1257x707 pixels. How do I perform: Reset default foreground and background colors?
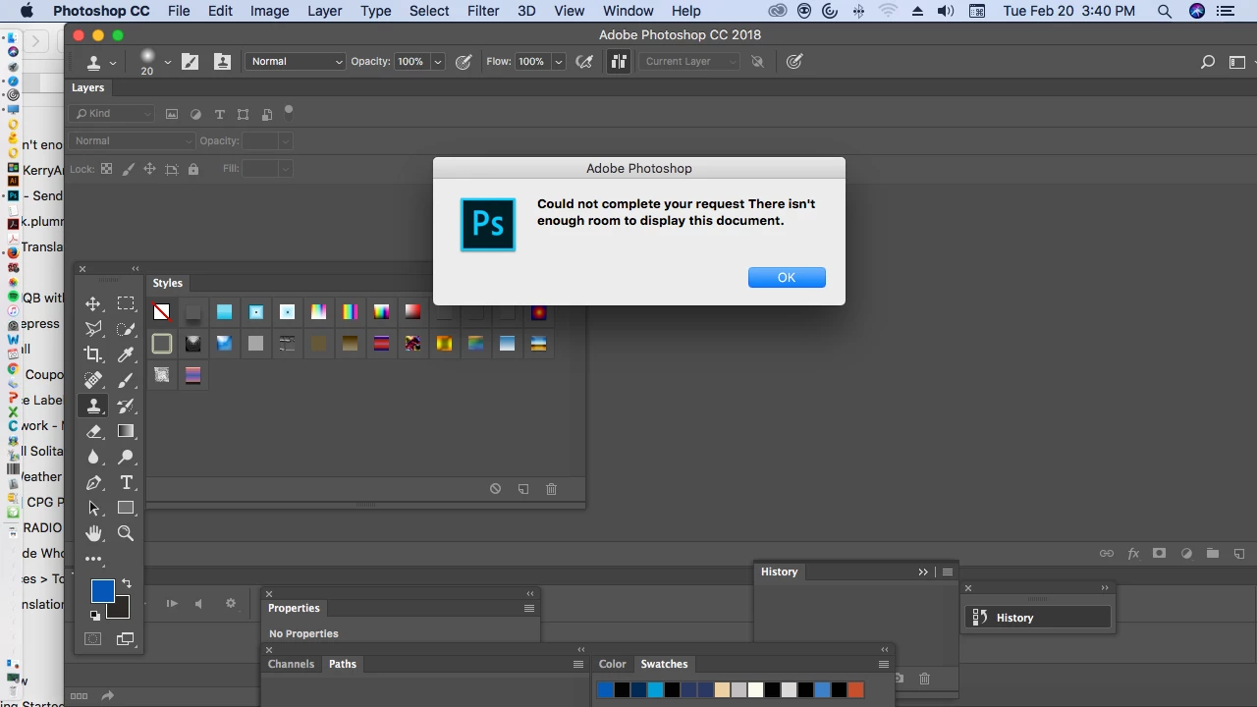click(x=95, y=616)
